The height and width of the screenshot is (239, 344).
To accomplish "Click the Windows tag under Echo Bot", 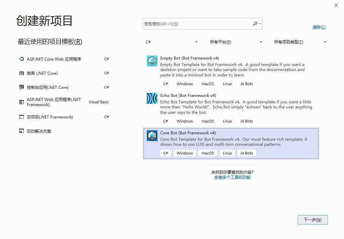I will pos(185,121).
